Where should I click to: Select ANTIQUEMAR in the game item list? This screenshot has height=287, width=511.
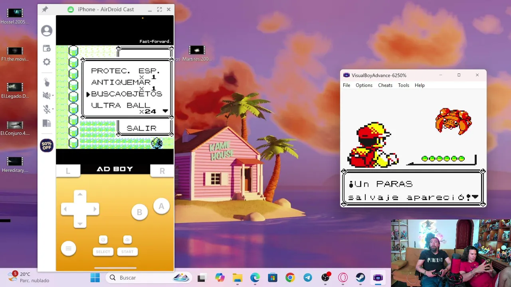[x=121, y=83]
